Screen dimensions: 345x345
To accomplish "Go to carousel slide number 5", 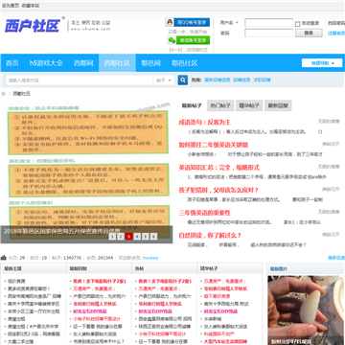I will pos(146,237).
